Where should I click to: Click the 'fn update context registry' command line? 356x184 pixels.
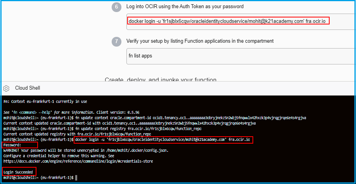click(x=138, y=128)
